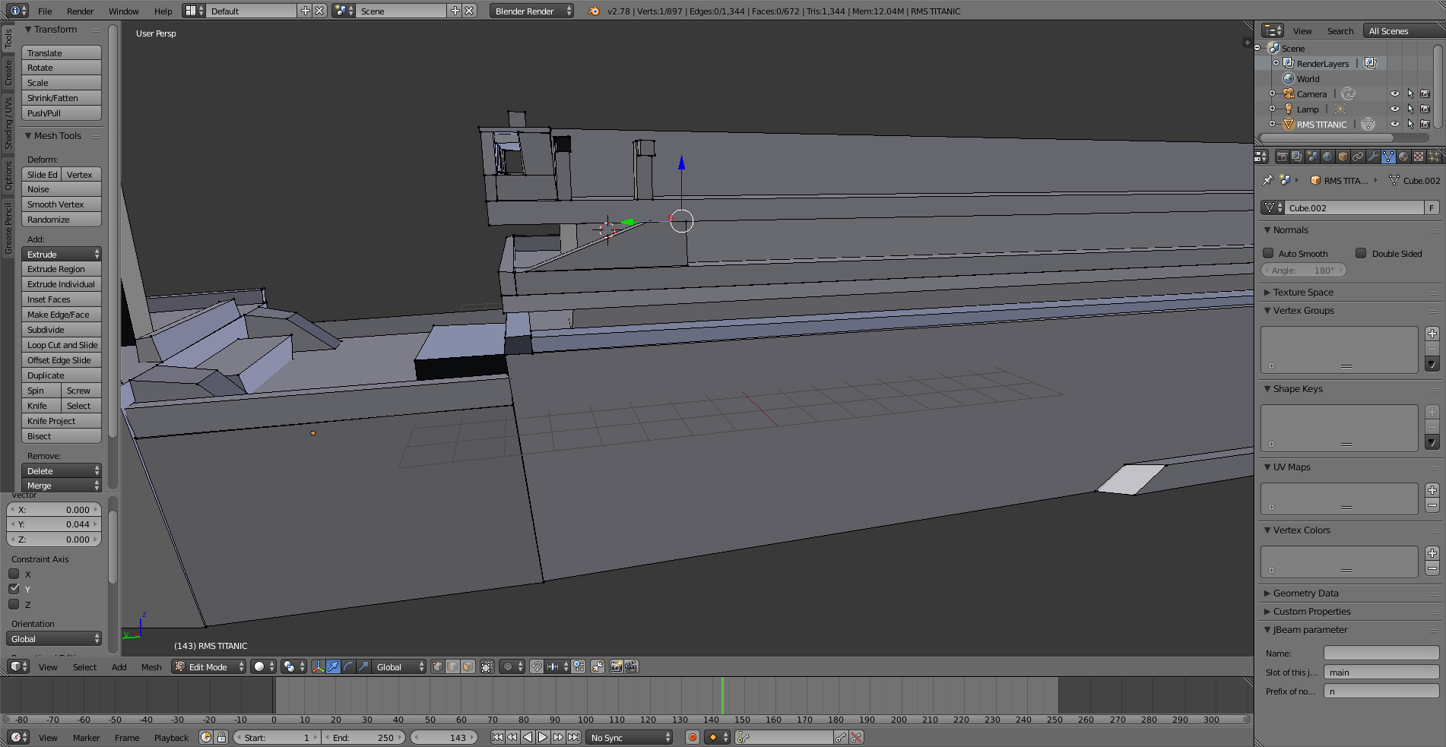This screenshot has width=1446, height=747.
Task: Click the translate manipulator arrow icon
Action: 333,666
